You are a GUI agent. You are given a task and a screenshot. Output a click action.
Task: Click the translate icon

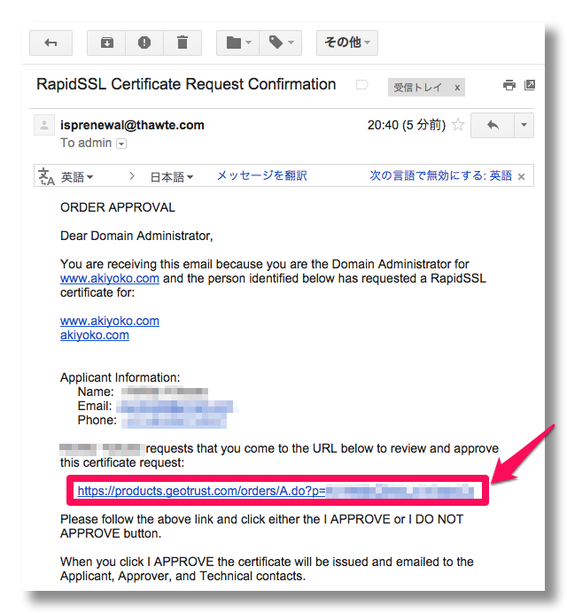point(46,176)
